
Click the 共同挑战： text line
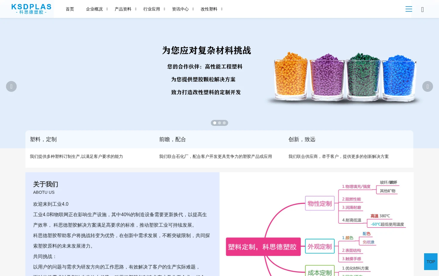pyautogui.click(x=45, y=256)
